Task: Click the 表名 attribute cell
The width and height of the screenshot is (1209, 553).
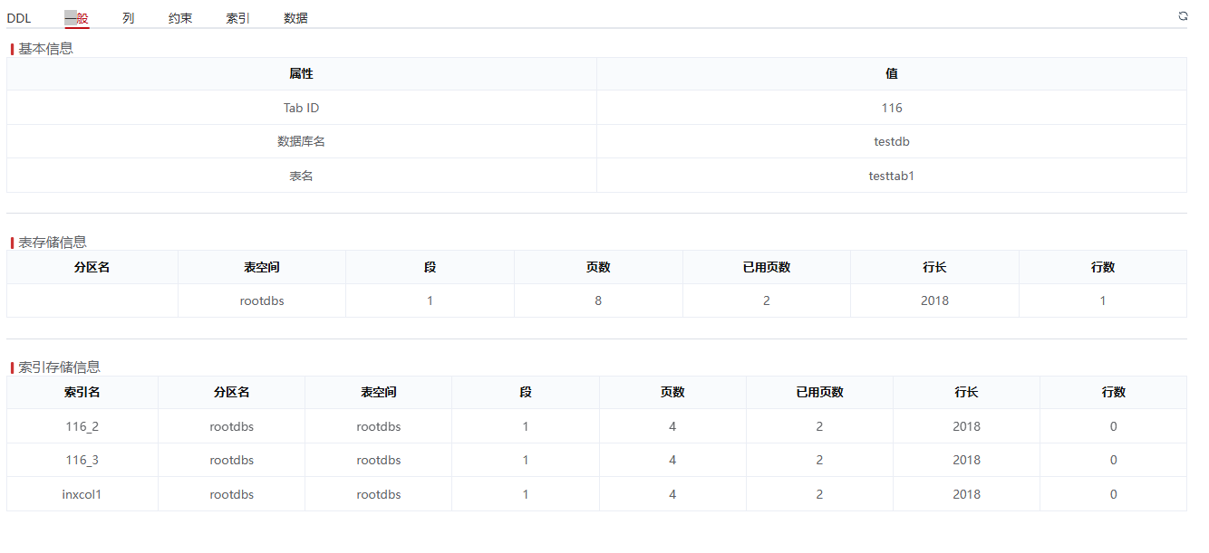Action: coord(301,176)
